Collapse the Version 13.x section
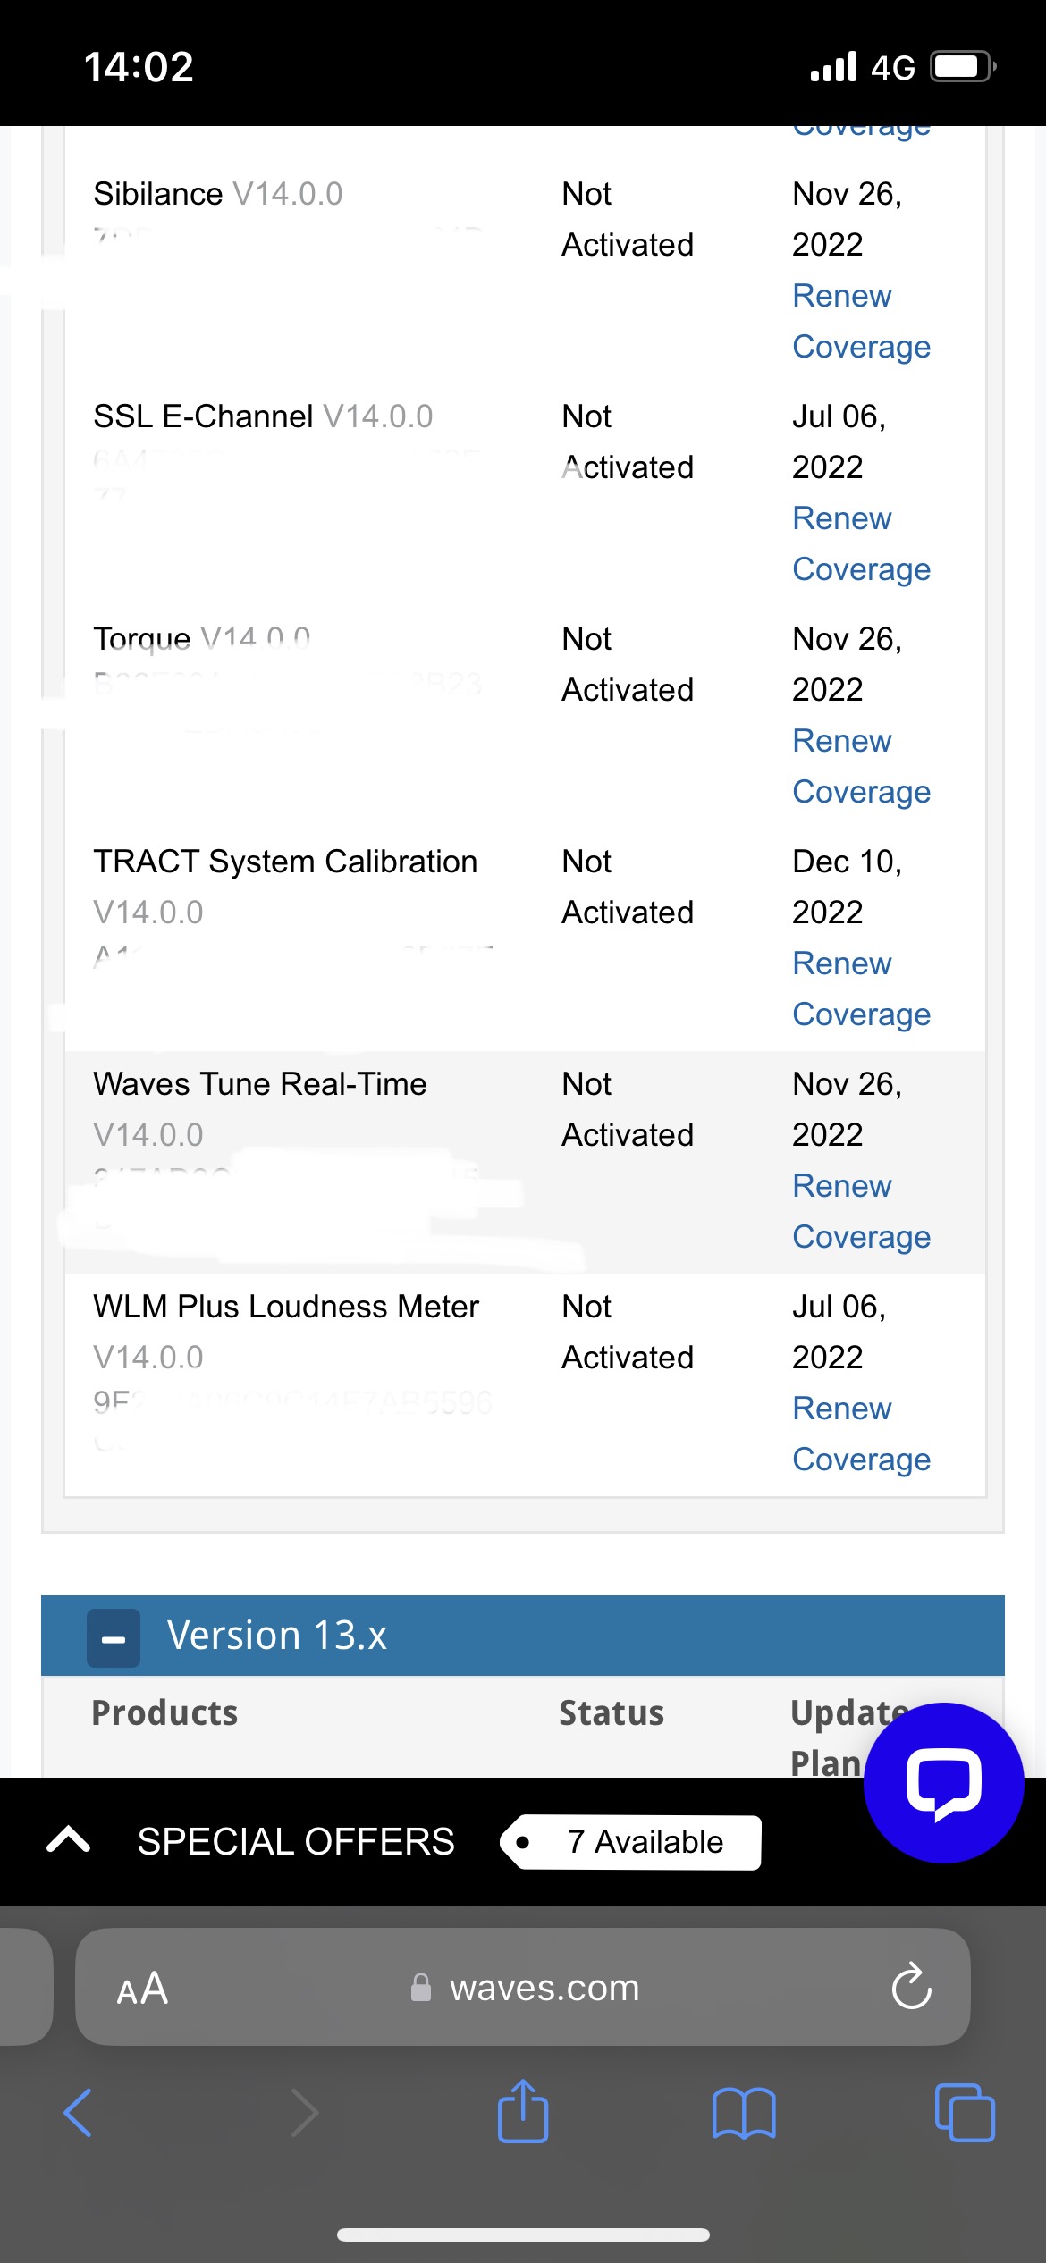Image resolution: width=1046 pixels, height=2263 pixels. click(x=114, y=1638)
